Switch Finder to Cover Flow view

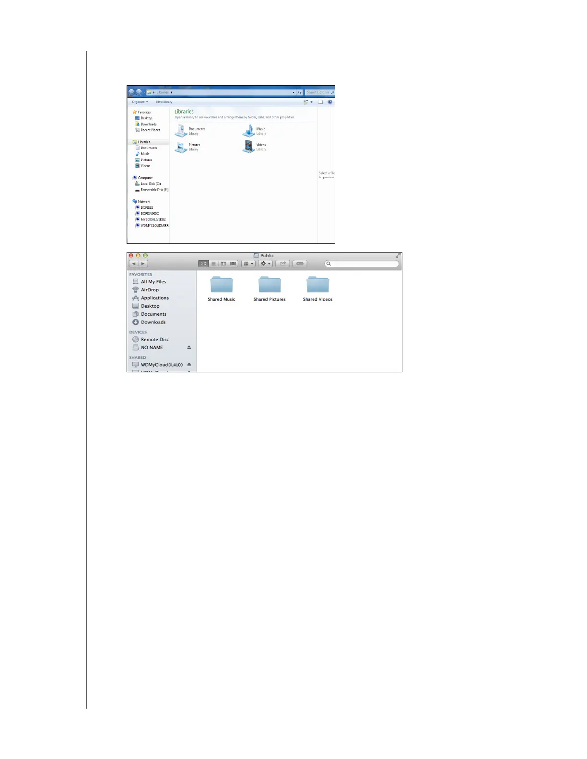pos(233,264)
